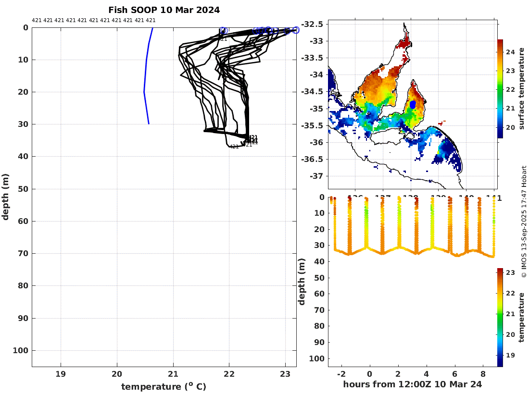Click the '23' tick on the lower temperature colorbar
The image size is (529, 394).
(510, 272)
